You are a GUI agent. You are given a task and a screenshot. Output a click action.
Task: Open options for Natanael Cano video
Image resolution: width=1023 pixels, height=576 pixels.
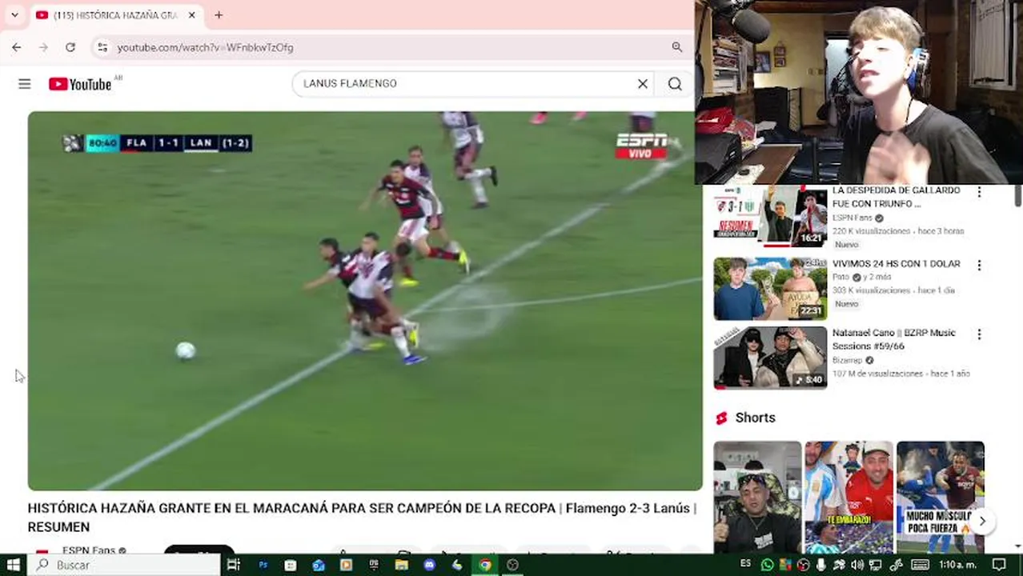(x=978, y=334)
